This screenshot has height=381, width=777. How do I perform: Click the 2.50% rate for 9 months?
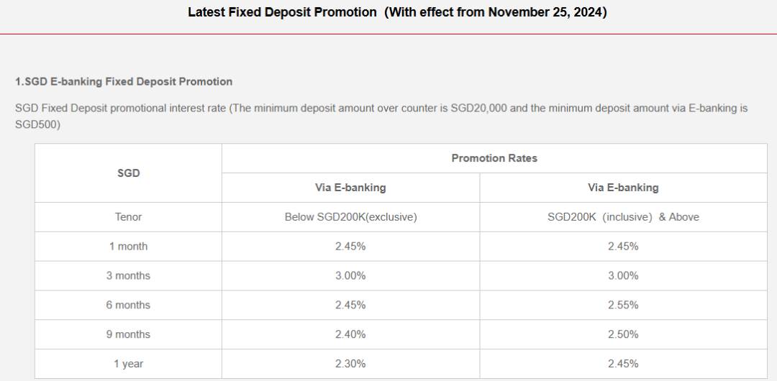(623, 334)
